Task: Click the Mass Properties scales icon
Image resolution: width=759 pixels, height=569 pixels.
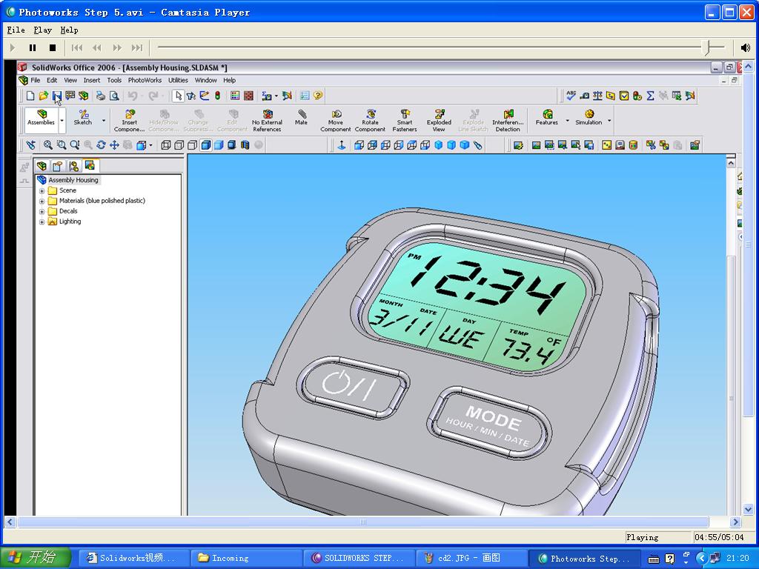Action: pyautogui.click(x=598, y=96)
